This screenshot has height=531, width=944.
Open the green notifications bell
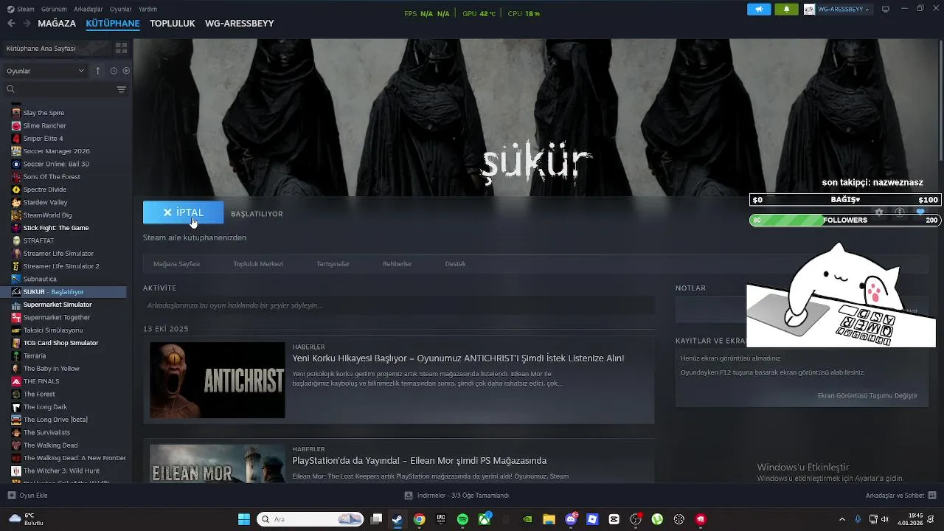coord(786,10)
